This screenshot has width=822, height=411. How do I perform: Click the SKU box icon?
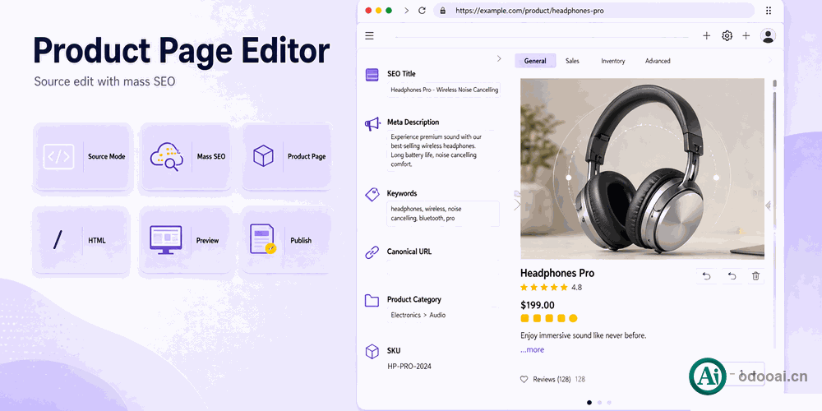click(x=372, y=351)
